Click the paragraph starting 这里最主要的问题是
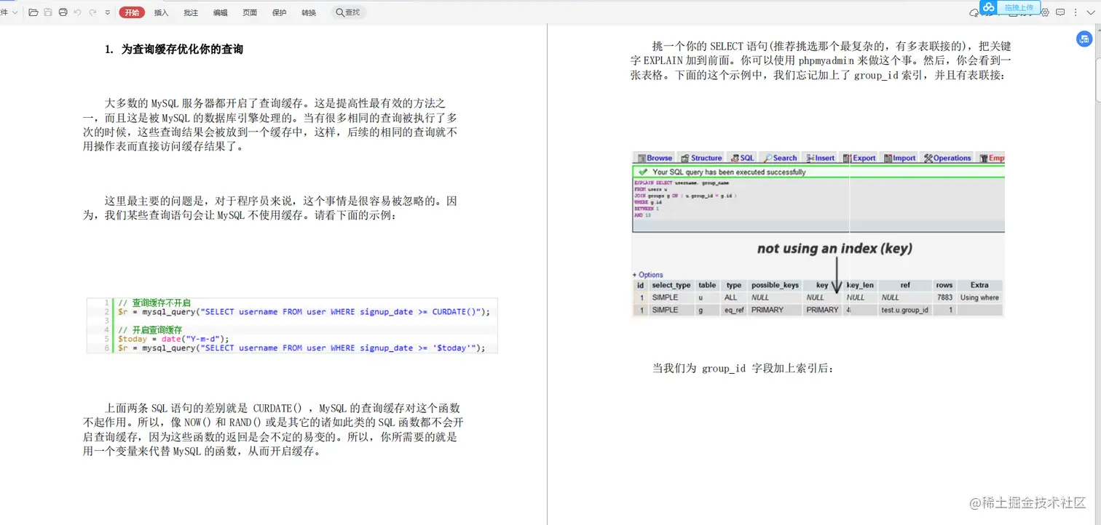This screenshot has height=525, width=1101. (271, 208)
